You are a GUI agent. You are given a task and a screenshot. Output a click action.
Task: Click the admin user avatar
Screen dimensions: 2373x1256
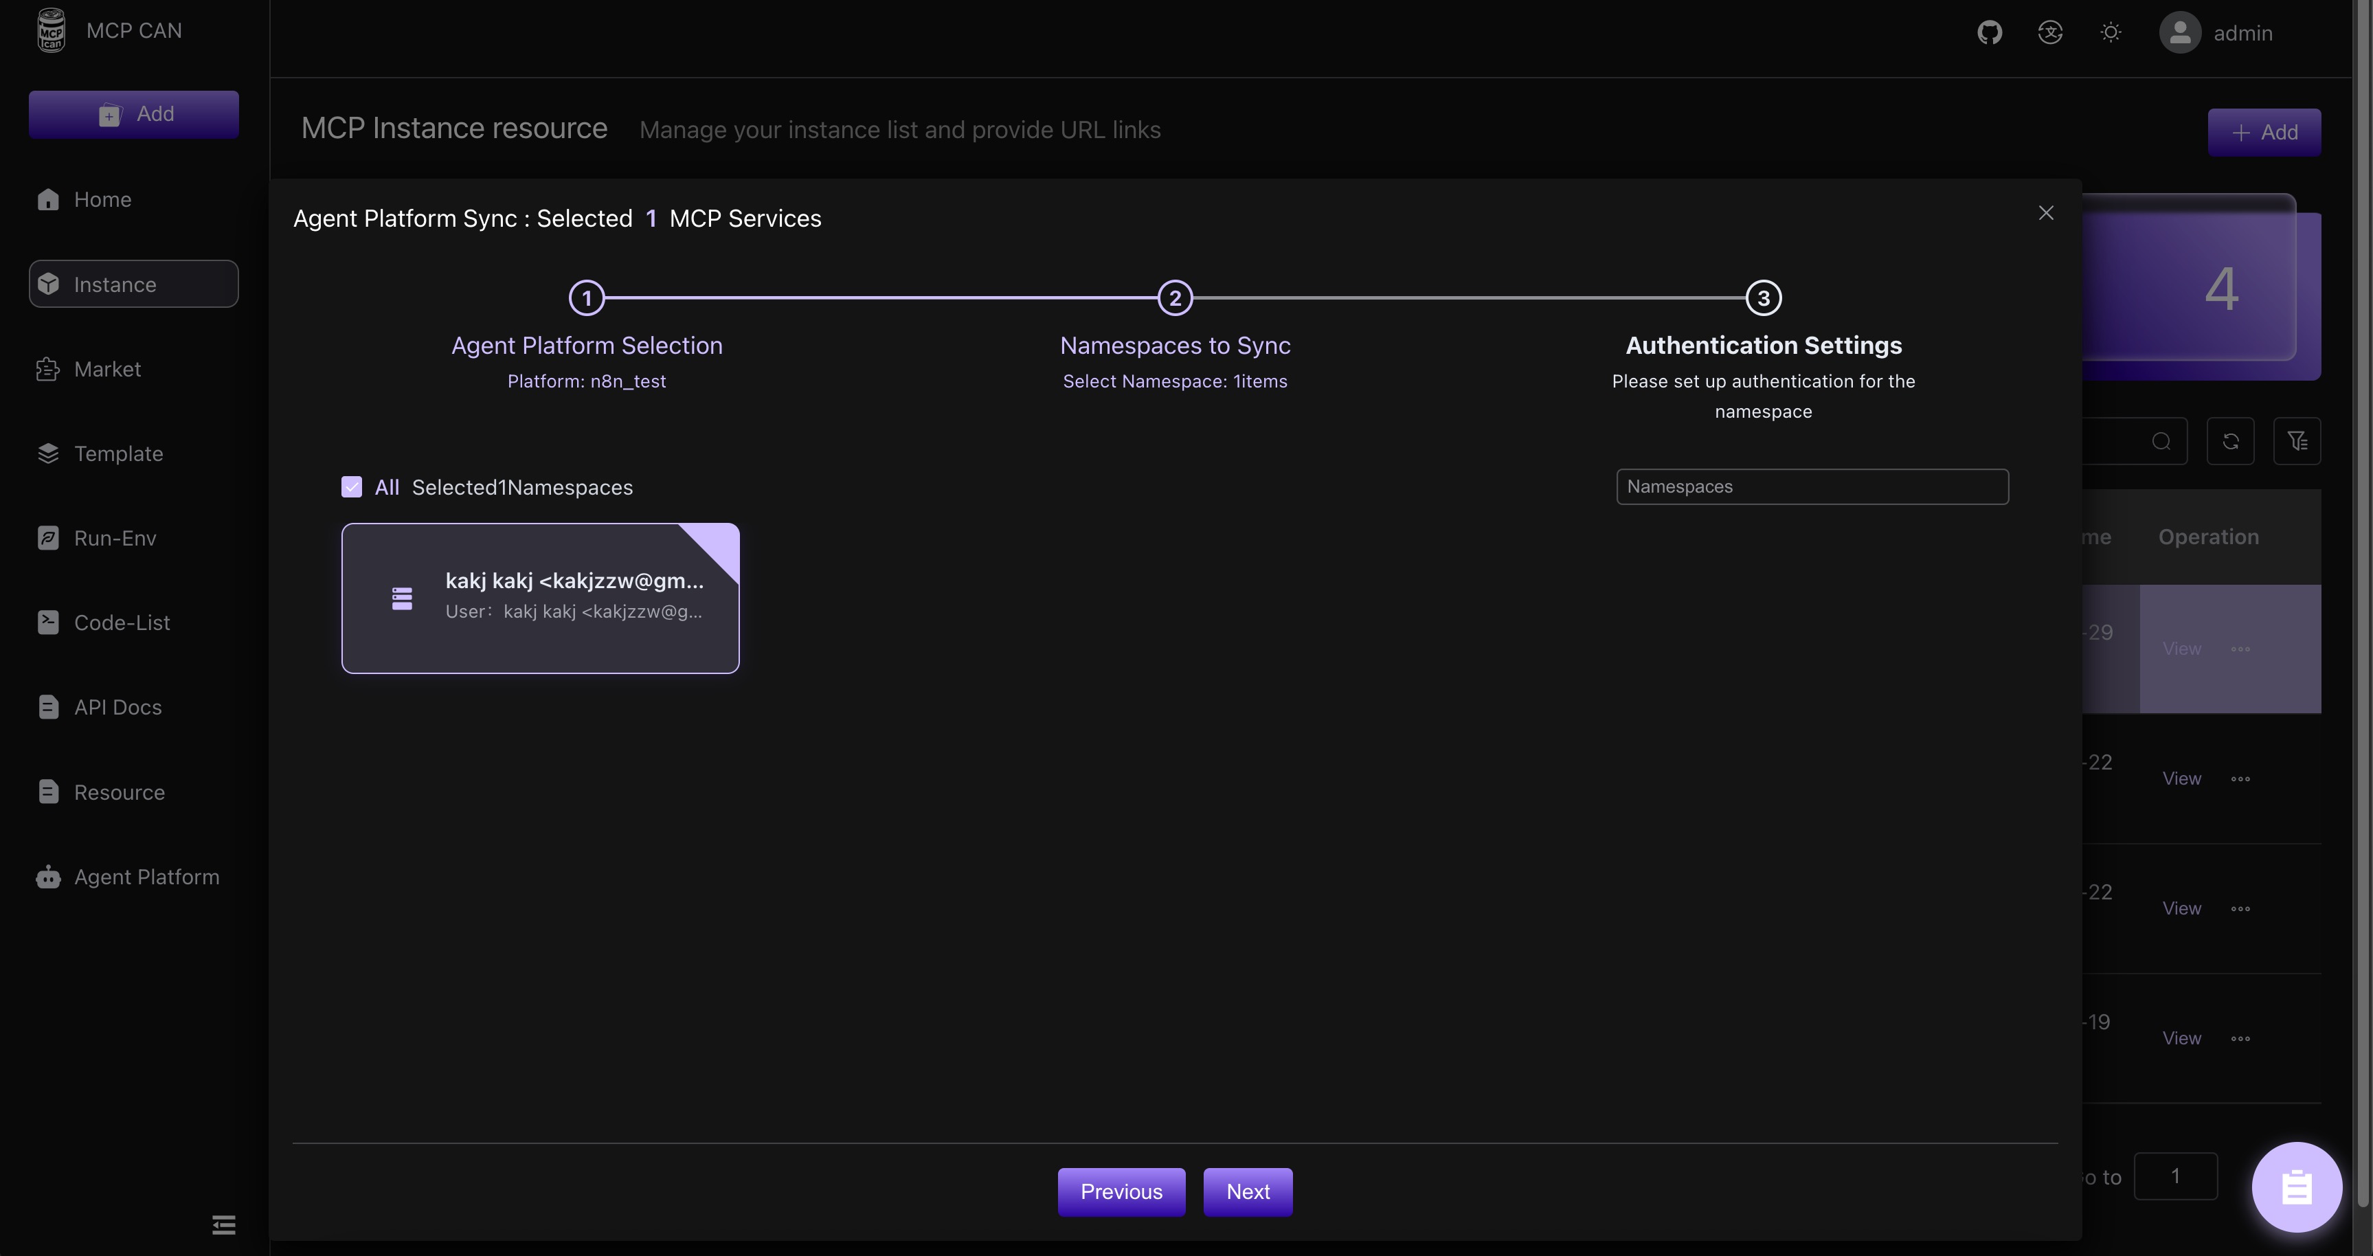coord(2179,33)
